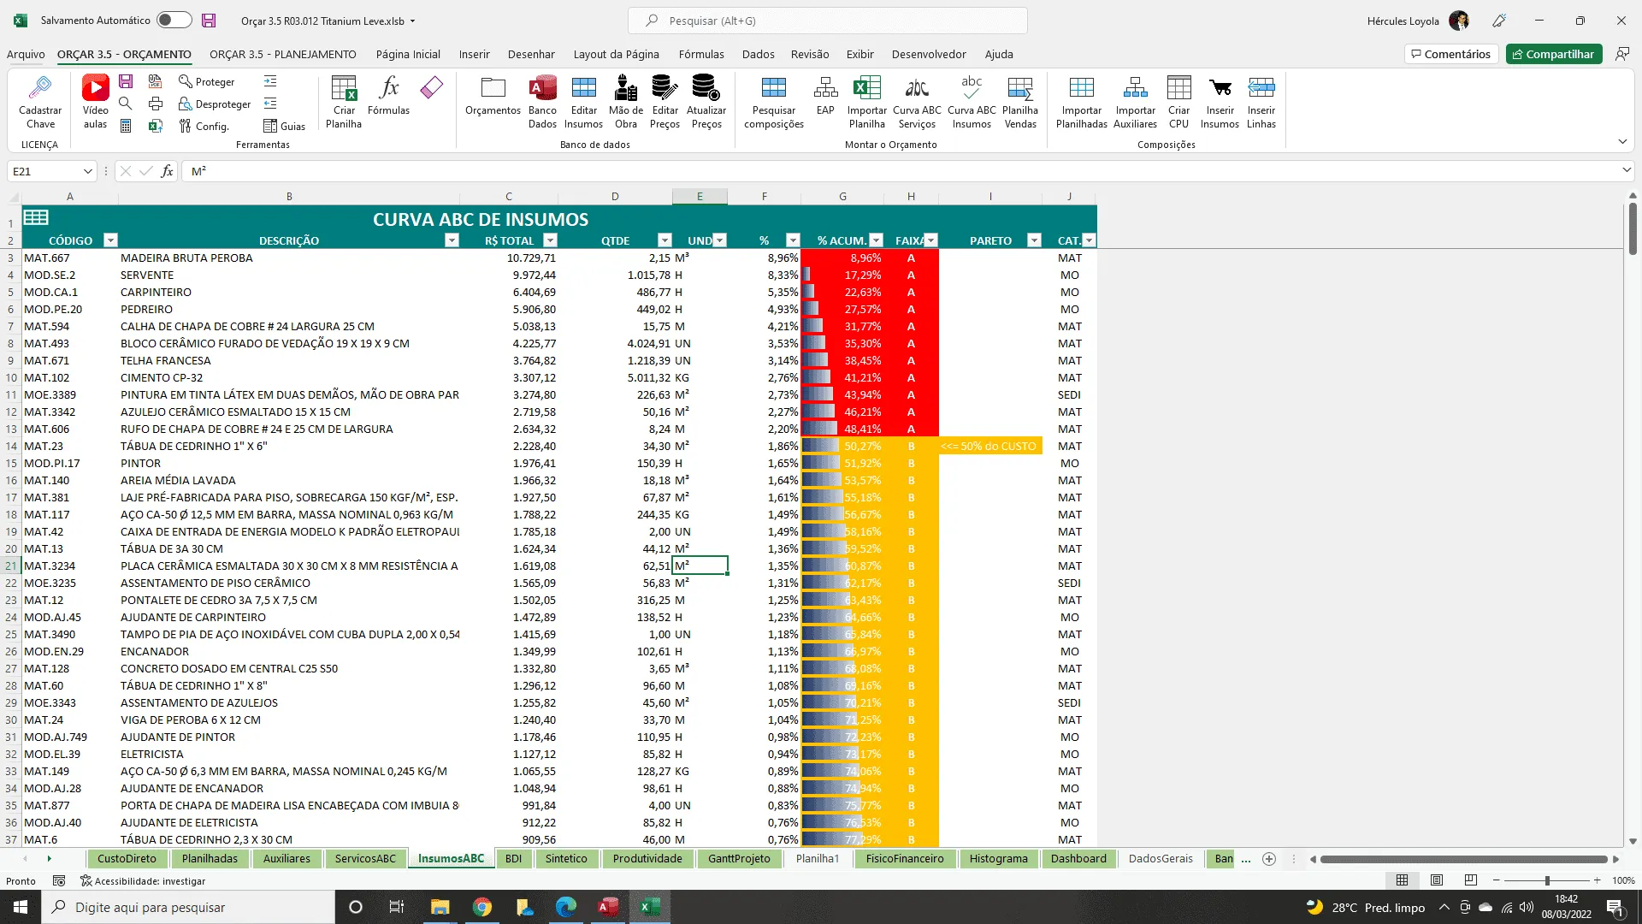Open Orçamentos folder icon

(493, 87)
